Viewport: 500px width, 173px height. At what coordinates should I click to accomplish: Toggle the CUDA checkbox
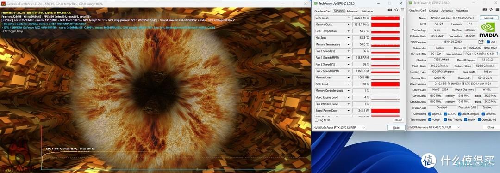445,114
